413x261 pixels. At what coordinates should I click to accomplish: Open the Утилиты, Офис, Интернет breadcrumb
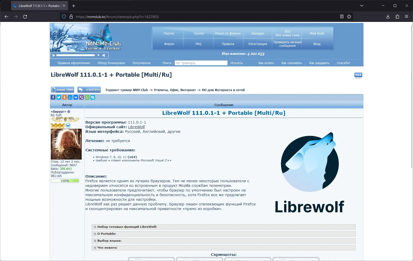pyautogui.click(x=175, y=90)
